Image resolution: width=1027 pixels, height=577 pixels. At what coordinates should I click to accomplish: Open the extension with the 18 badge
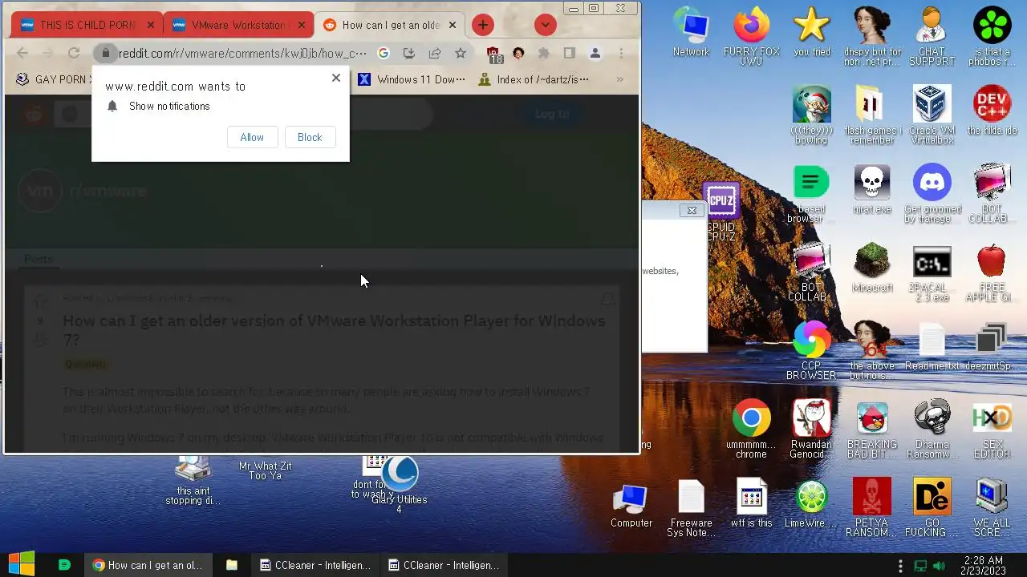[494, 54]
